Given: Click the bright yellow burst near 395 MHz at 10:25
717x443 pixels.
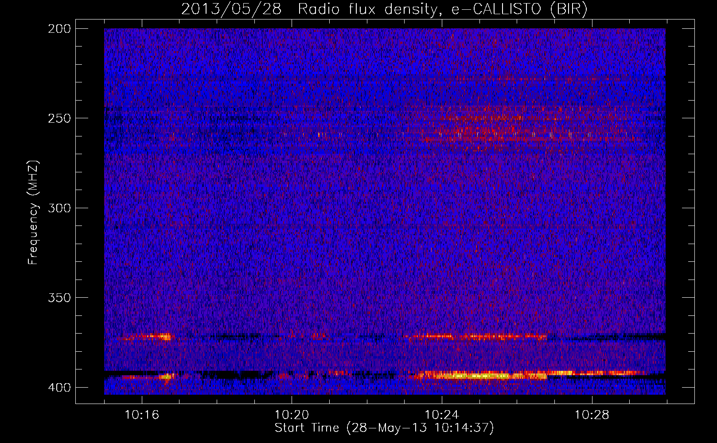Looking at the screenshot, I should (x=481, y=376).
